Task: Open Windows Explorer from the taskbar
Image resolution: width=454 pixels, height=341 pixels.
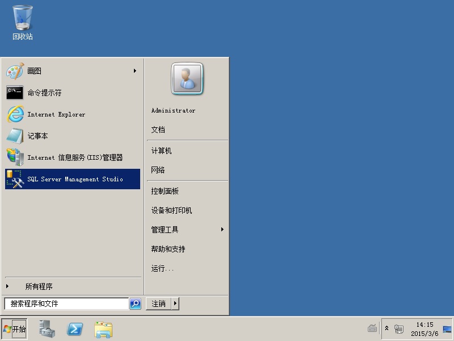Action: pyautogui.click(x=103, y=329)
